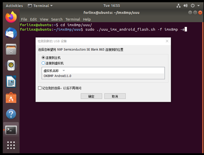
Task: Show applications grid
Action: coord(11,145)
